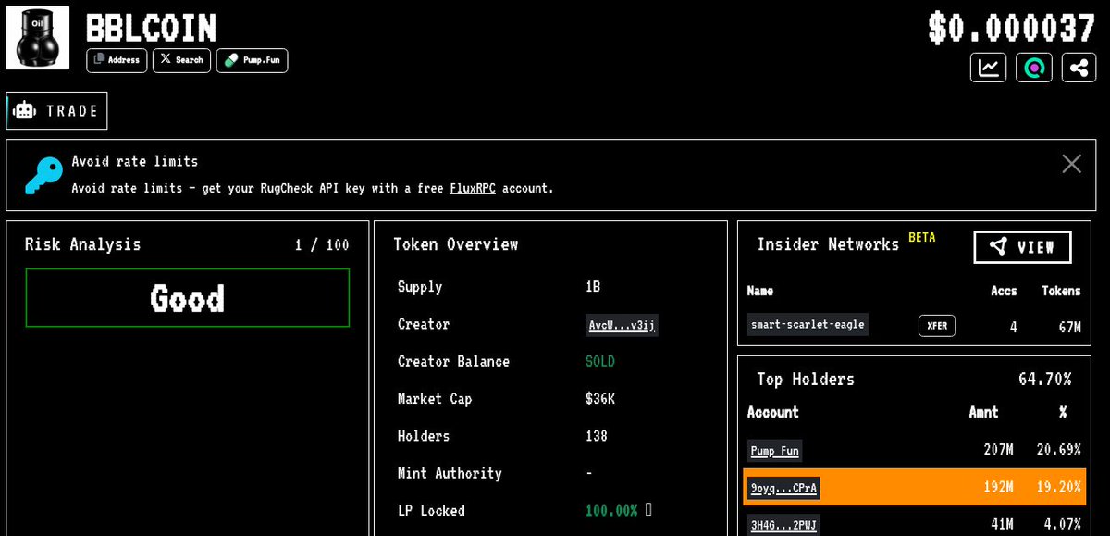Click the Top Holders 64.70% total

[x=1045, y=379]
